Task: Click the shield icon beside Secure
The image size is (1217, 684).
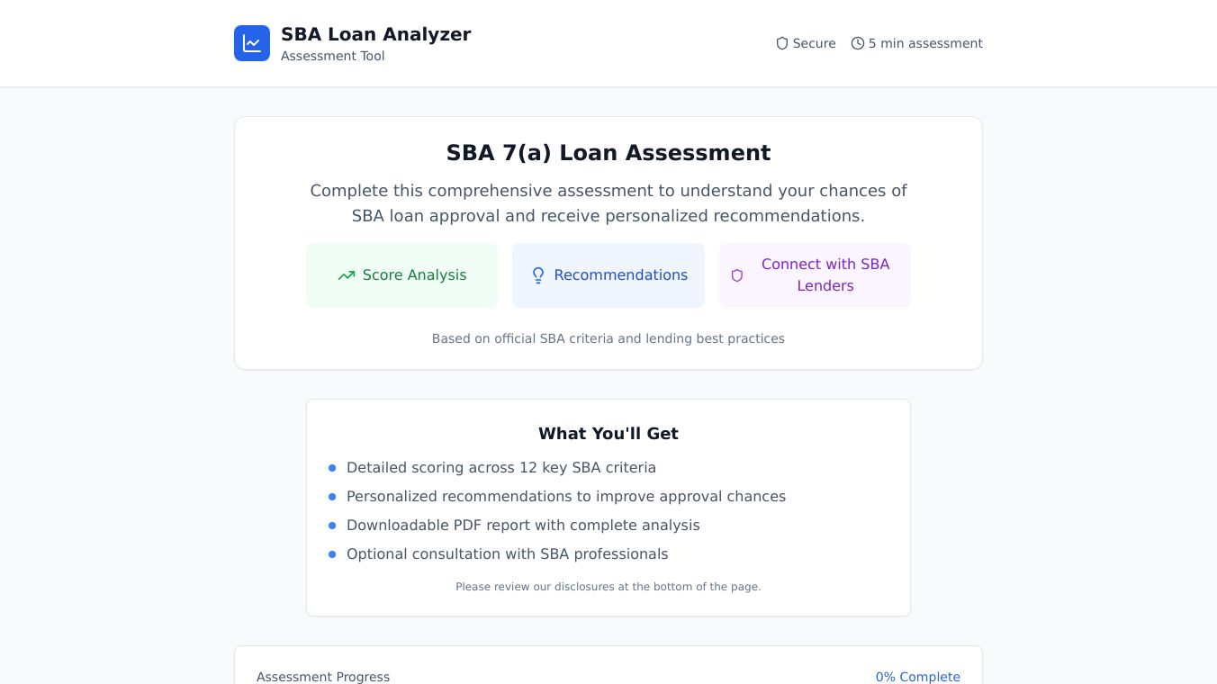Action: click(x=782, y=43)
